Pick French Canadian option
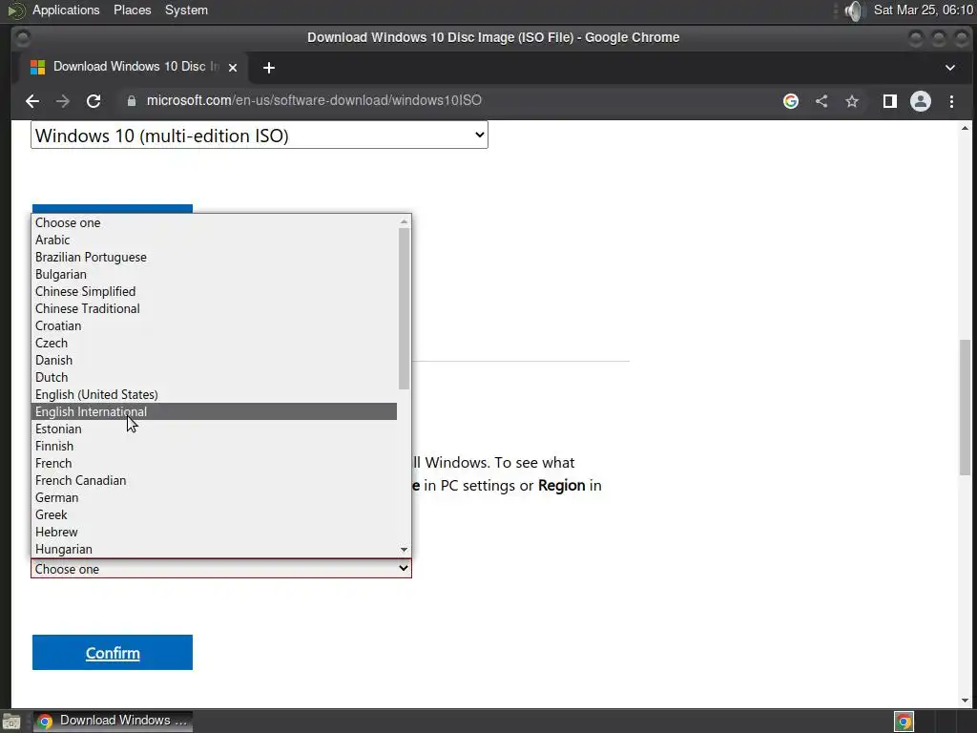Viewport: 977px width, 733px height. point(214,480)
